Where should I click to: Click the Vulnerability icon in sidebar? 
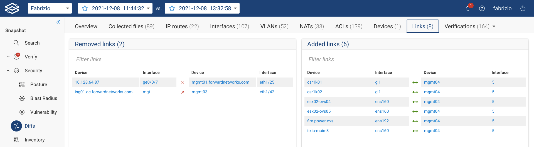coord(22,112)
